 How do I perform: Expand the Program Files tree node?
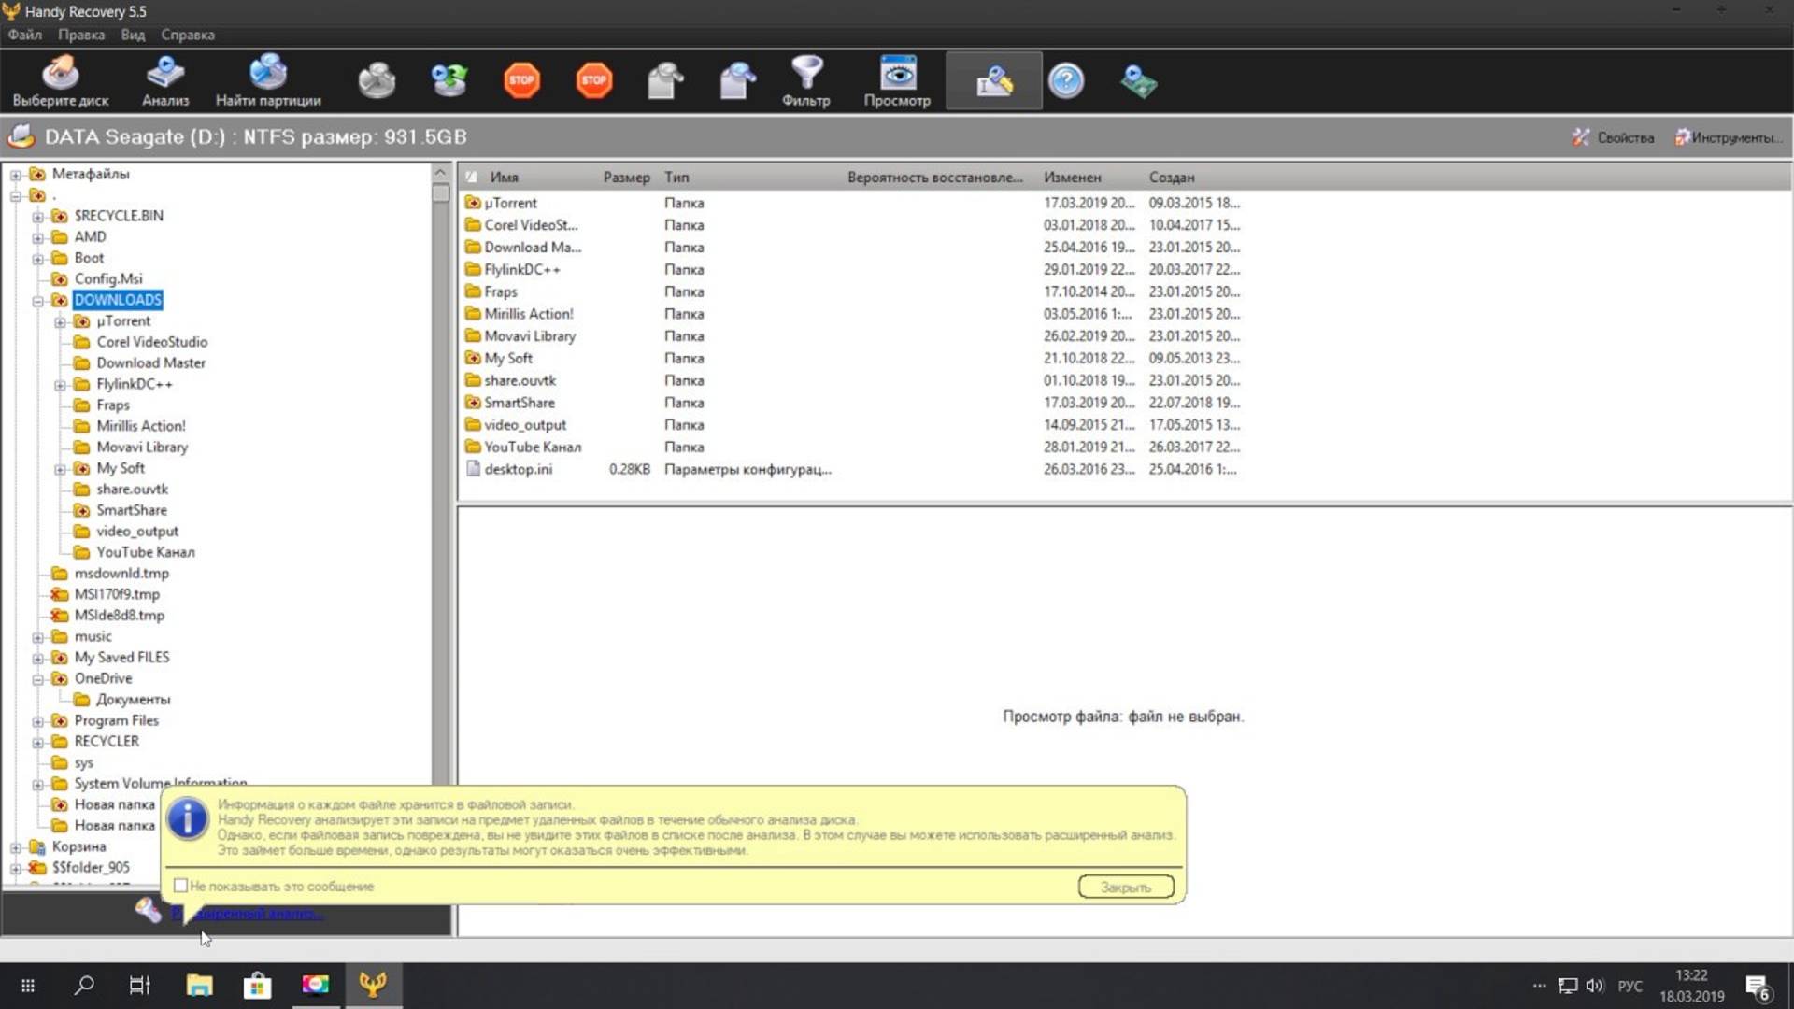click(38, 721)
